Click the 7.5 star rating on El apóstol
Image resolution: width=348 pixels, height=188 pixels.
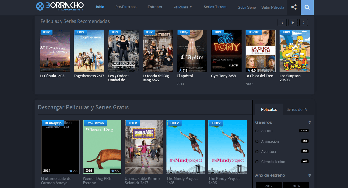(x=183, y=70)
